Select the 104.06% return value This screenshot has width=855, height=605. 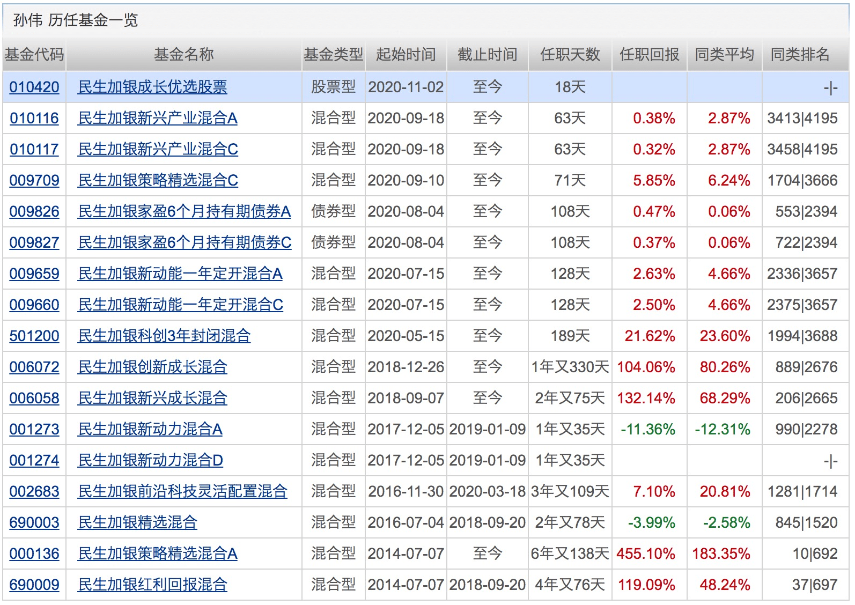(646, 367)
